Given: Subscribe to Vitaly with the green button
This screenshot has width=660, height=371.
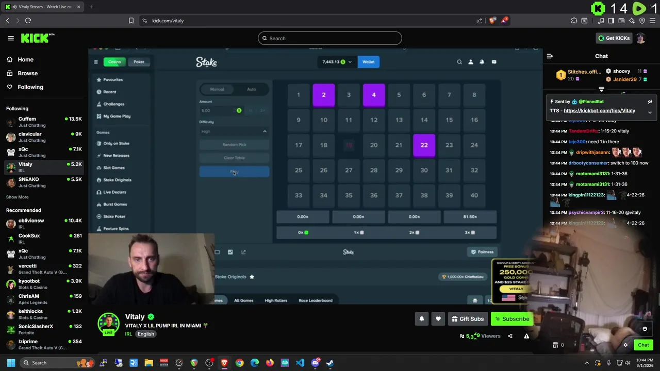Looking at the screenshot, I should (x=512, y=319).
